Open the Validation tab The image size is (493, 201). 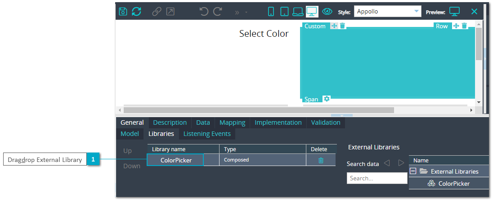pos(326,122)
